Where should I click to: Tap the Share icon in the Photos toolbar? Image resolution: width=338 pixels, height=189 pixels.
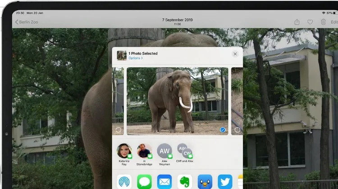tap(297, 22)
